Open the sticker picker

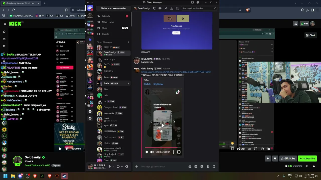pos(202,166)
